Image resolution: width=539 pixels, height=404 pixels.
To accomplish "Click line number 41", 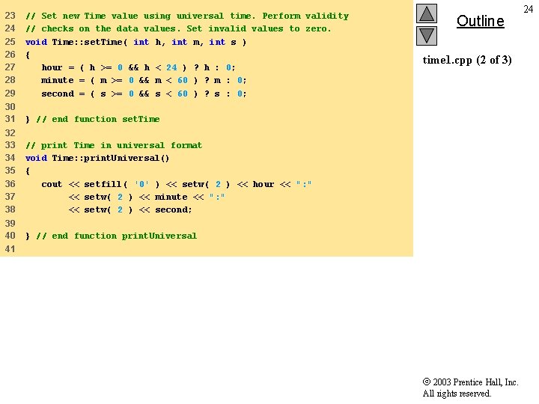I will (10, 248).
